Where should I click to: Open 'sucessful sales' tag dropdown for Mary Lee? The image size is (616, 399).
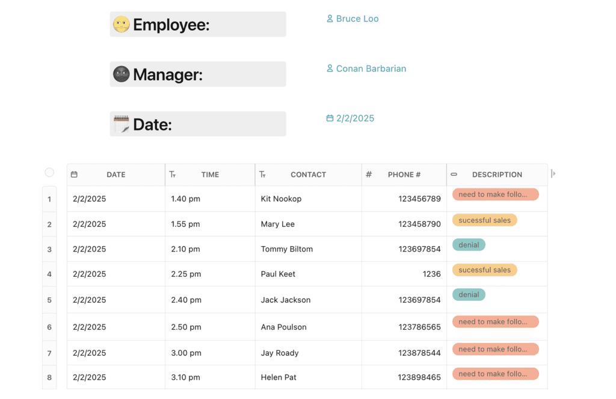[x=484, y=220]
